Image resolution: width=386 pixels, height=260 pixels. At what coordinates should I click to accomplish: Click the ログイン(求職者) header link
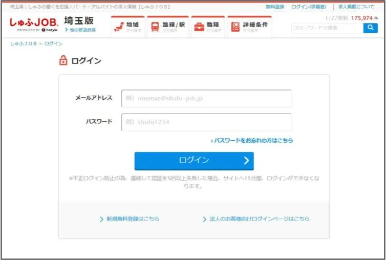click(x=309, y=7)
